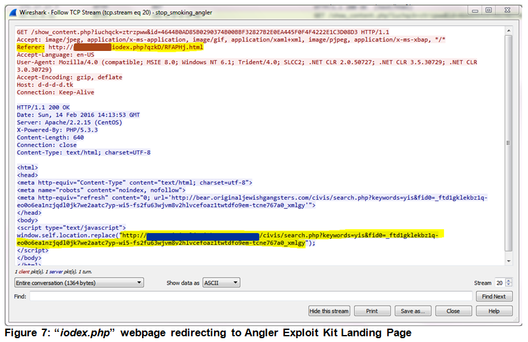528x342 pixels.
Task: Click the User-Agent: Mozilla/4.0 line
Action: coord(247,66)
